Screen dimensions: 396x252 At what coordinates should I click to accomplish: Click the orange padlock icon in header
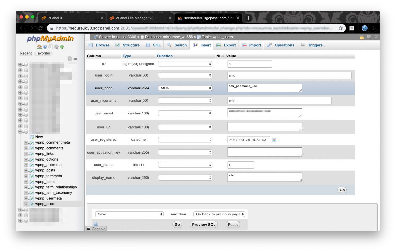pos(362,37)
